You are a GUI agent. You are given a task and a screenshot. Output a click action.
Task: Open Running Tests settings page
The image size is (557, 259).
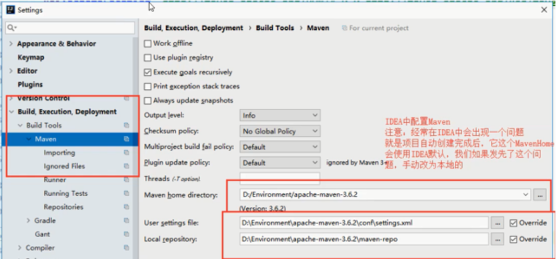[x=65, y=193]
